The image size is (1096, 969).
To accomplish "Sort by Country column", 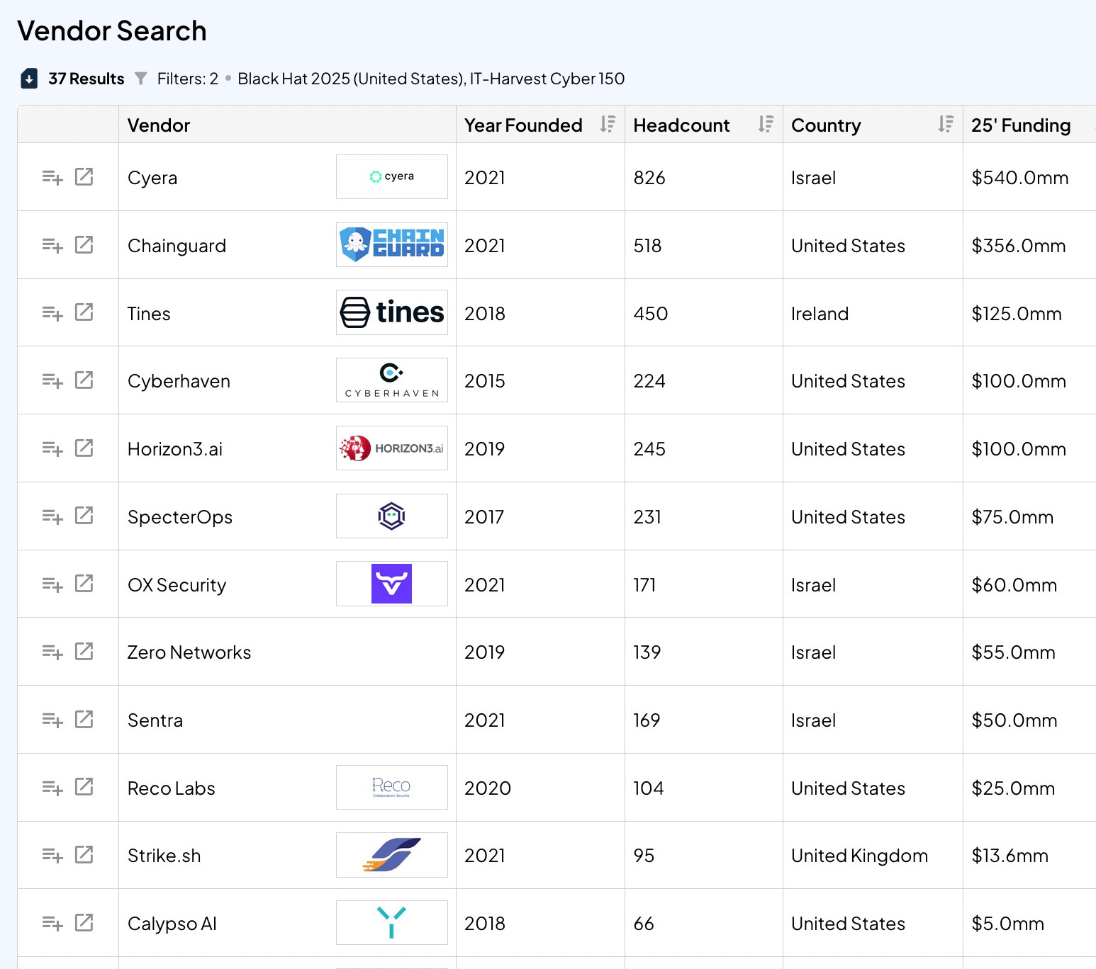I will [x=946, y=125].
